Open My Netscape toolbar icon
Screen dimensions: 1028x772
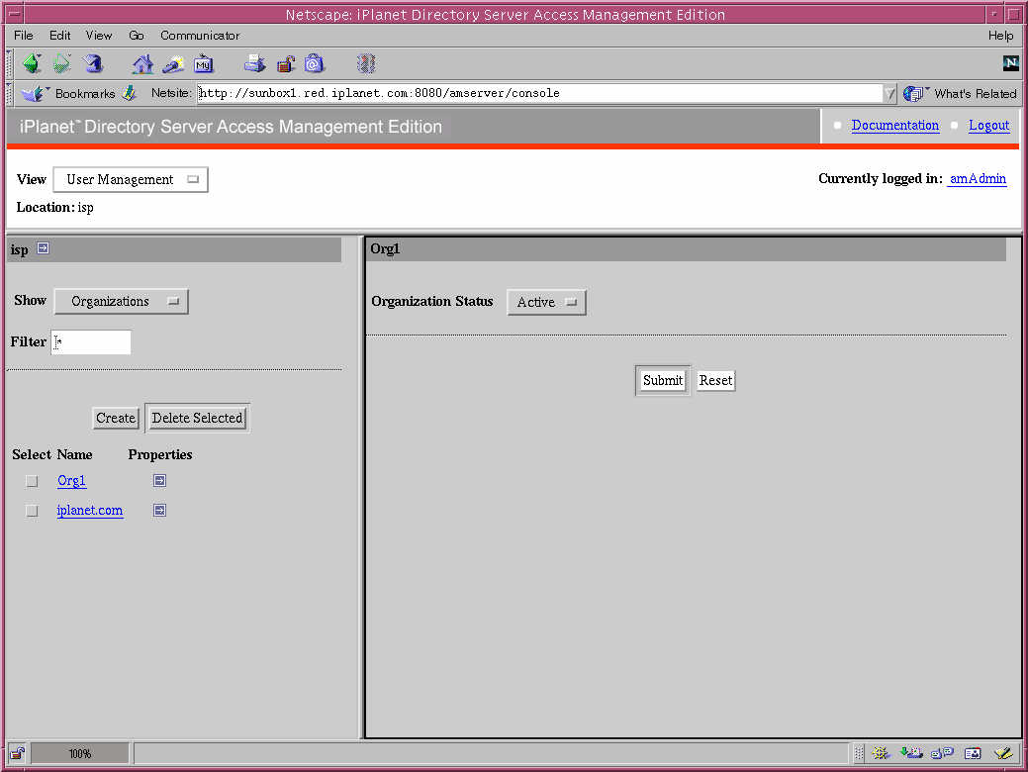click(x=203, y=63)
